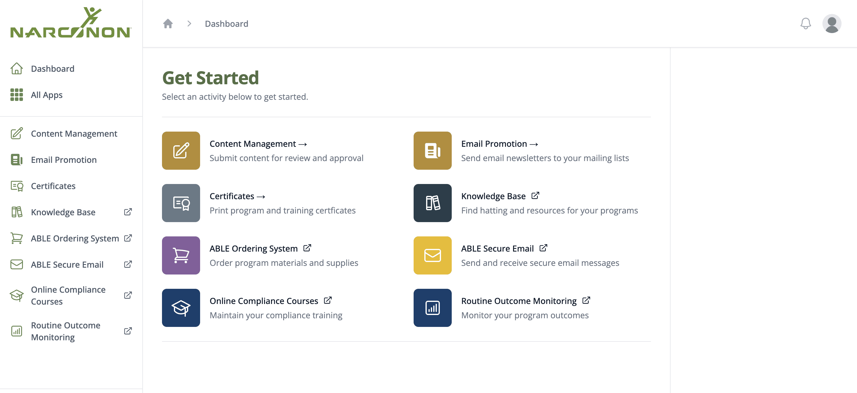857x393 pixels.
Task: Open the external link icon next to Knowledge Base
Action: 535,196
